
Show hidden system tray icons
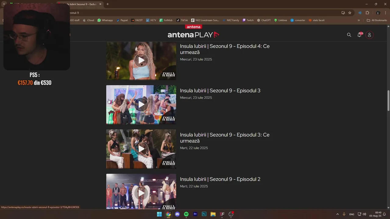(337, 214)
